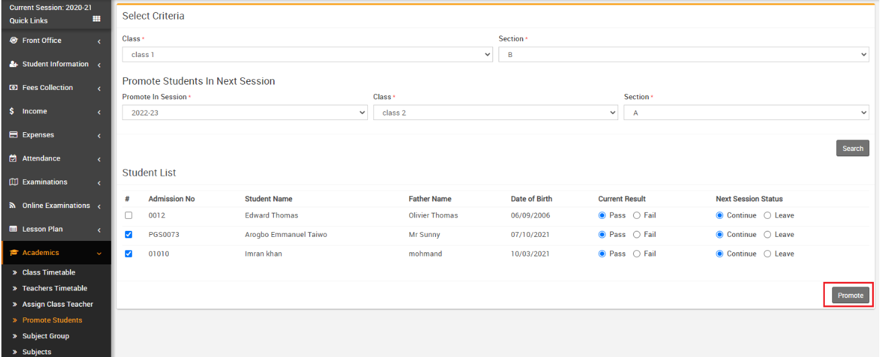Viewport: 884px width, 357px height.
Task: Set Edward Thomas status to Leave
Action: 767,215
